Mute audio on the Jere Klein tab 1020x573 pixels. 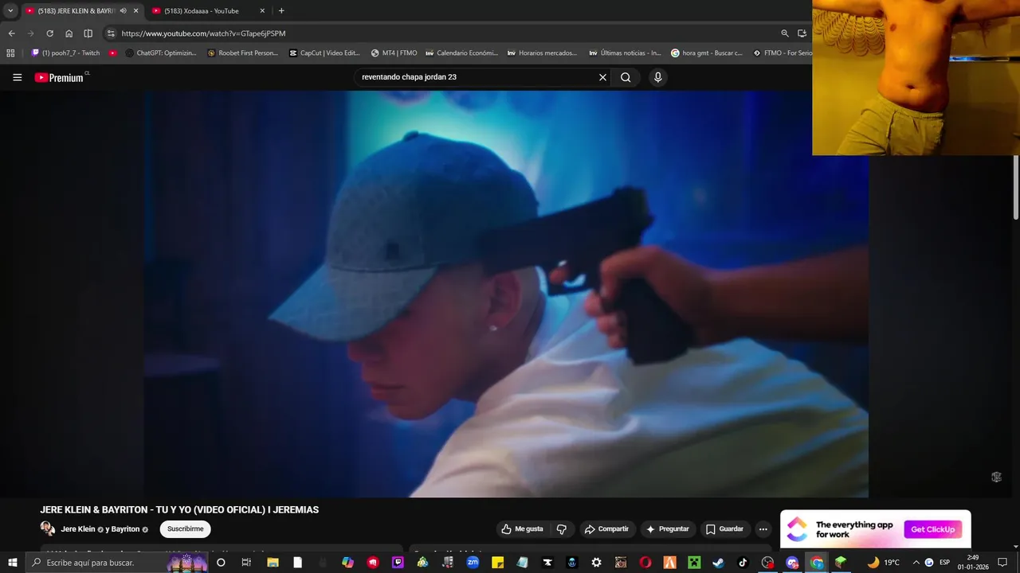(x=123, y=10)
